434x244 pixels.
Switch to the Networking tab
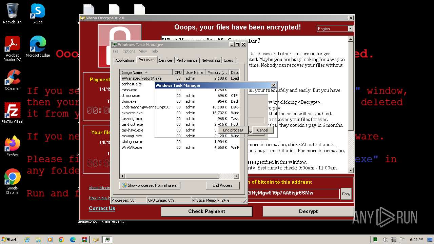(211, 60)
